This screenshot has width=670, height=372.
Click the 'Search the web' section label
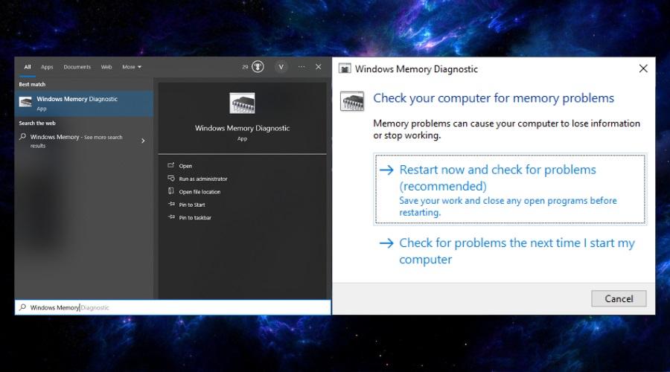point(37,123)
